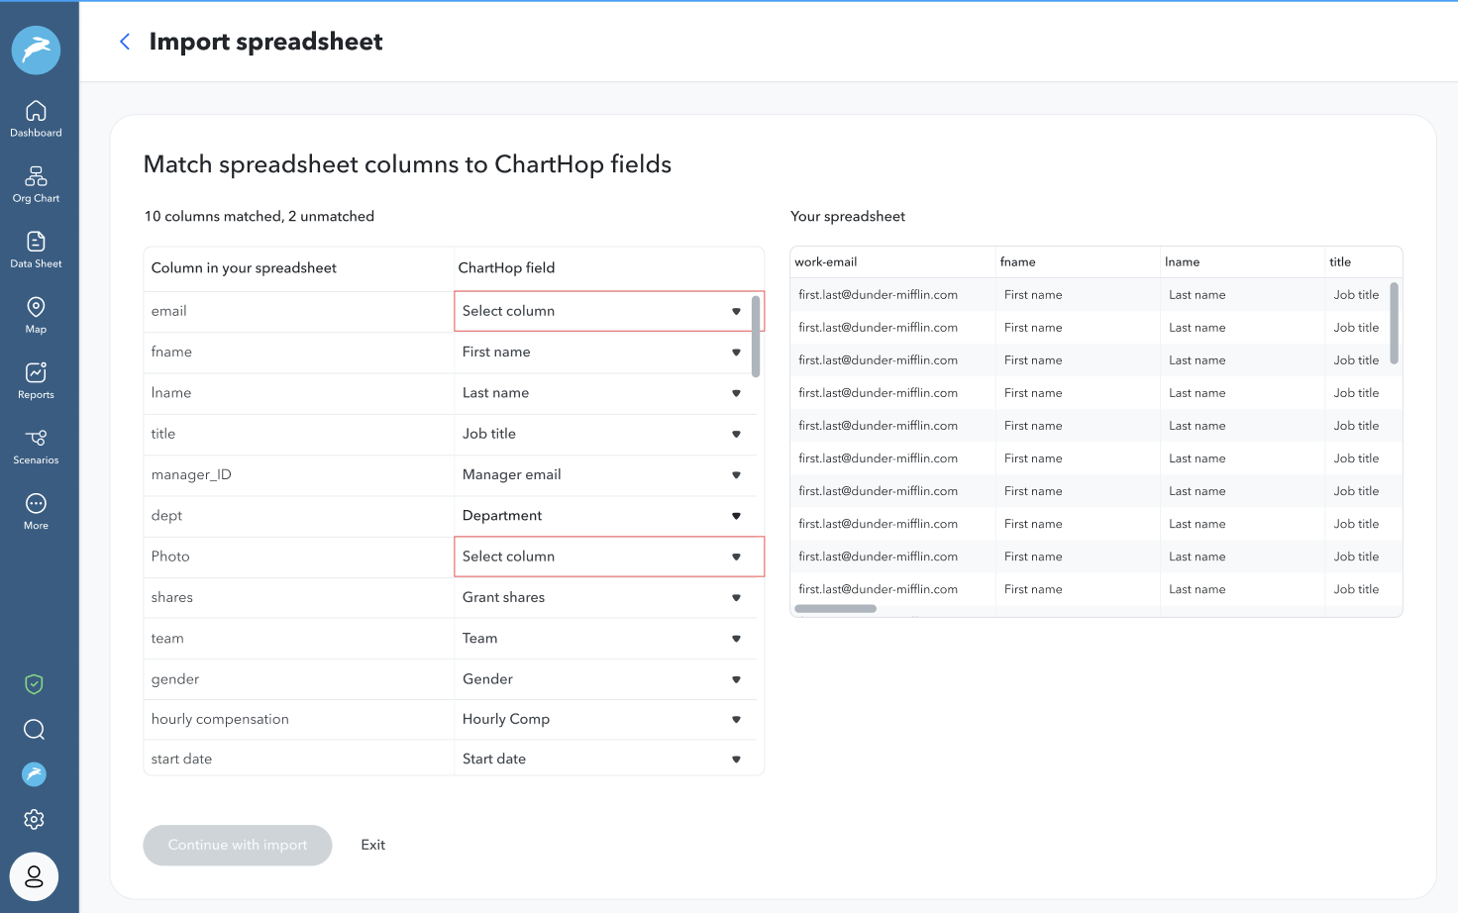This screenshot has height=913, width=1458.
Task: Open the ChartHop logo at the top
Action: 36,50
